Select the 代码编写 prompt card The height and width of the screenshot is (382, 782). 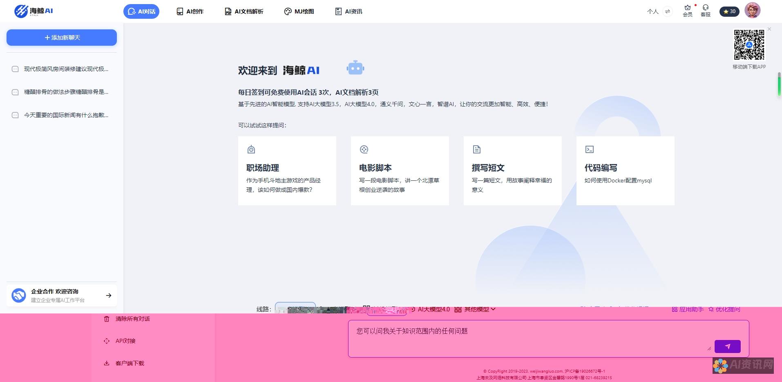coord(626,171)
